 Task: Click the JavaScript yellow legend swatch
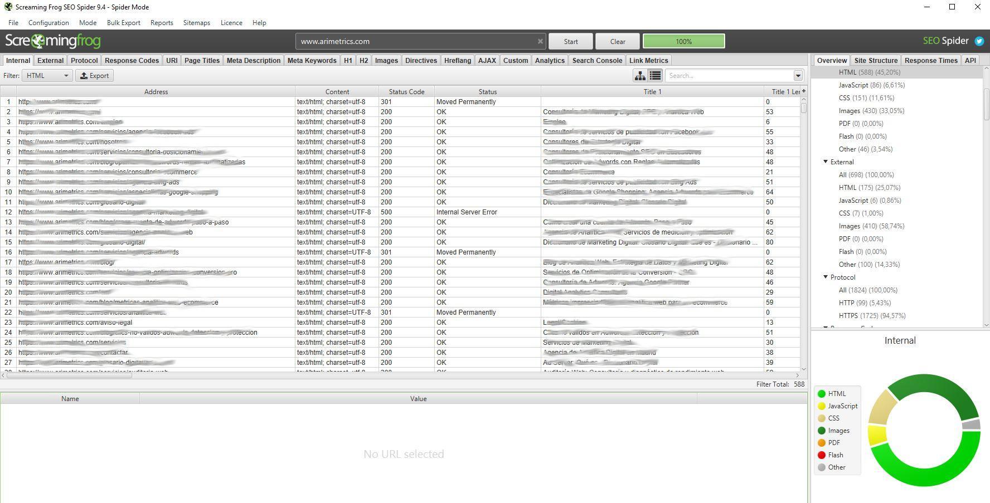pos(821,406)
